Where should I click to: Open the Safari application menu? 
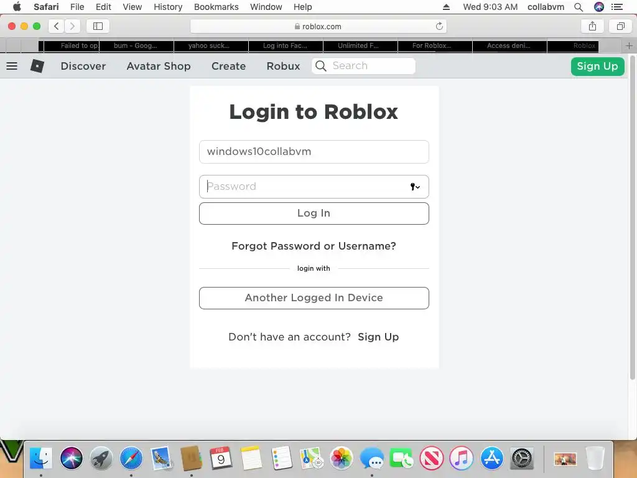click(46, 7)
